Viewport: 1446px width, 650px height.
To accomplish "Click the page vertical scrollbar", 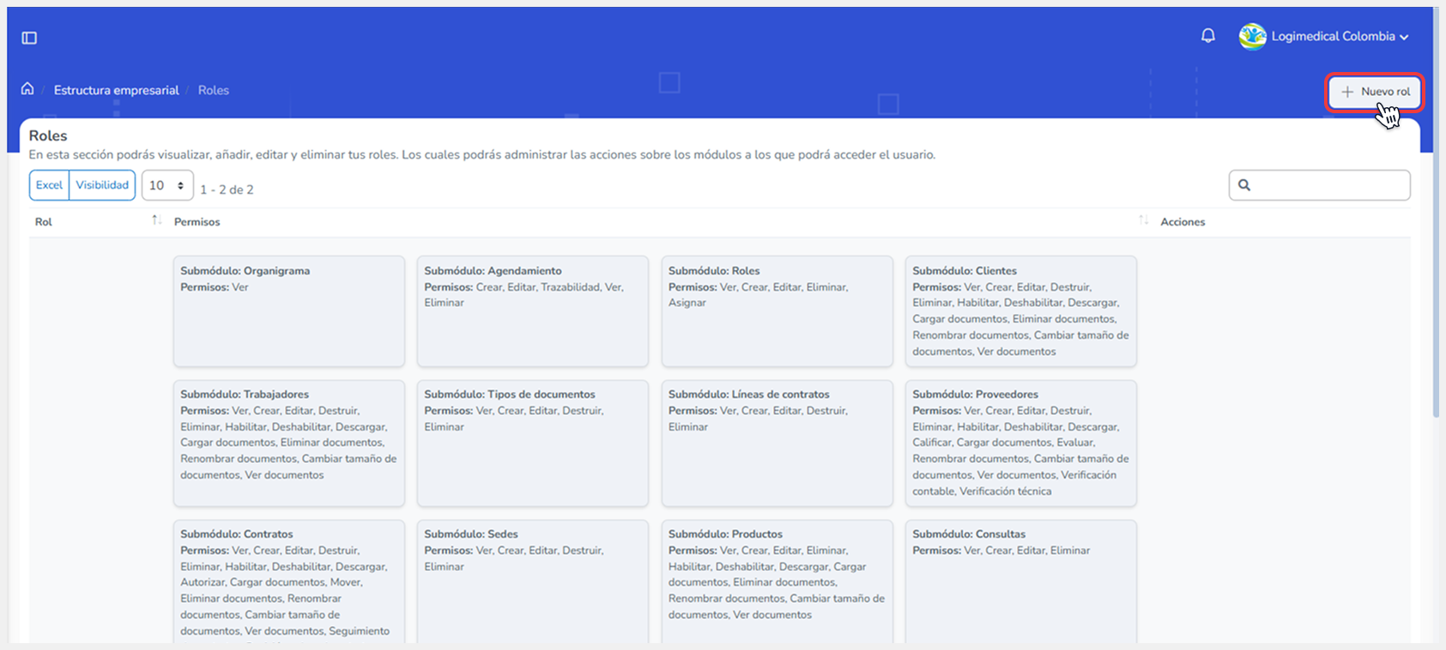I will click(1436, 257).
